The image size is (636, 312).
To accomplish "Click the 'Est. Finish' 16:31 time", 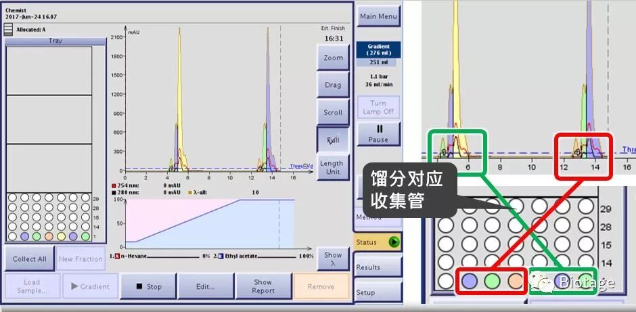I will pos(334,39).
